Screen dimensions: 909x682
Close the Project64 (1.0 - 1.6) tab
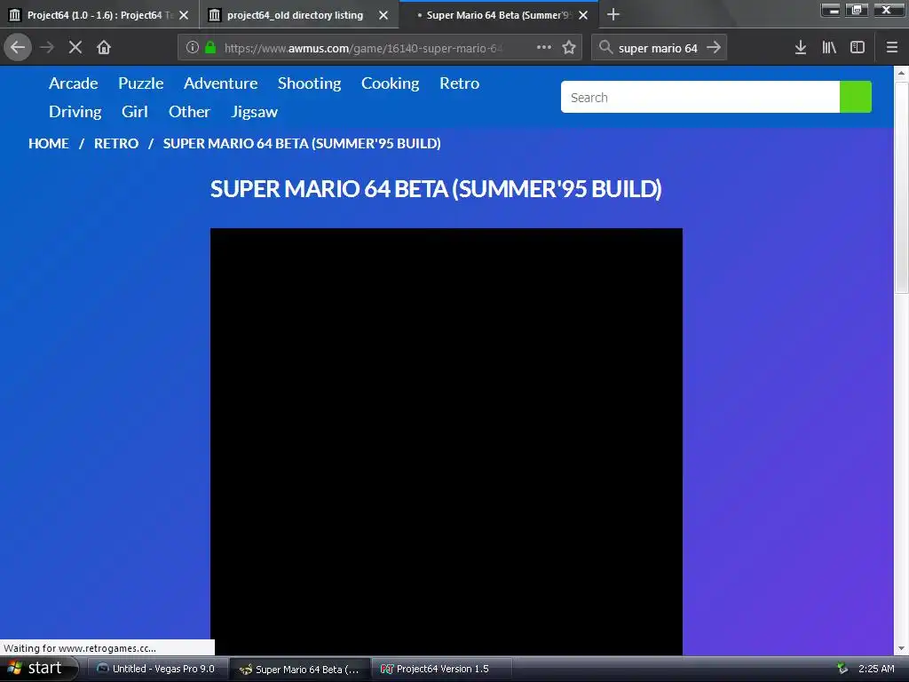point(184,15)
